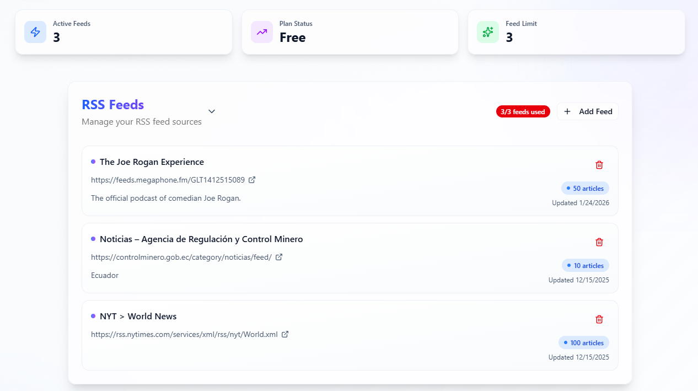Click the 10 articles badge
Image resolution: width=698 pixels, height=391 pixels.
[585, 265]
